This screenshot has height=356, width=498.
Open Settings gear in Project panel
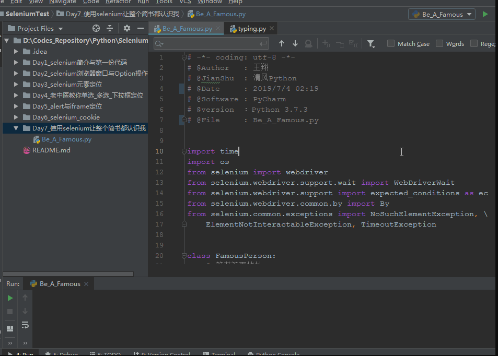click(126, 28)
